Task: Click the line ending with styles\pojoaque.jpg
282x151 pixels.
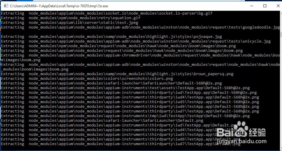Action: 111,37
